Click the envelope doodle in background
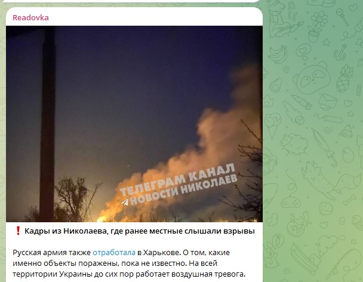363x282 pixels. point(328,102)
